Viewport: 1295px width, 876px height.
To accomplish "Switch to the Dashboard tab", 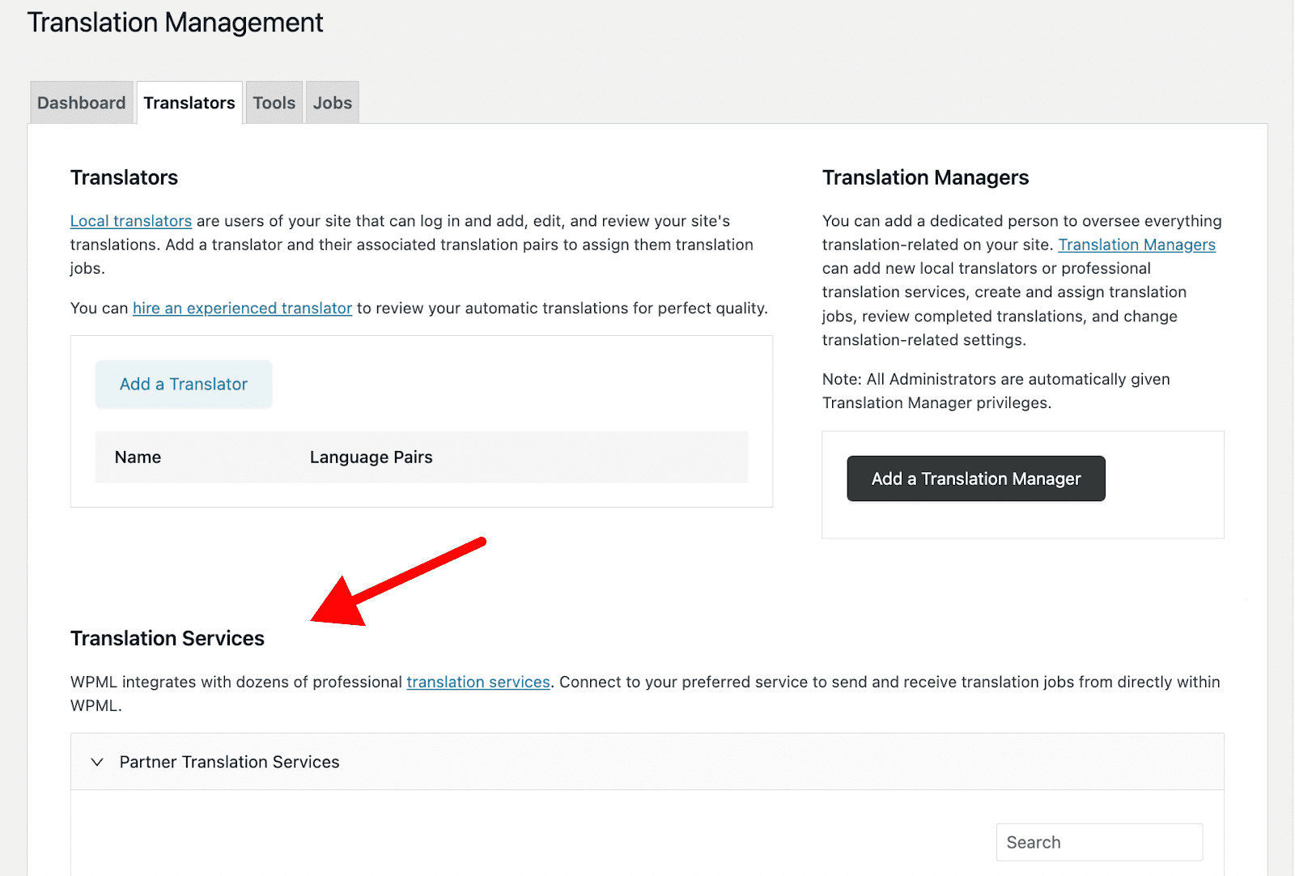I will click(81, 102).
